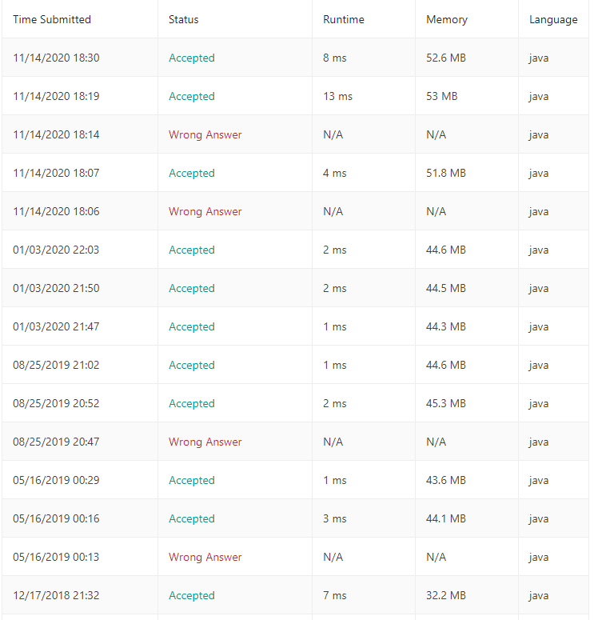
Task: Click the Memory column header
Action: [x=447, y=19]
